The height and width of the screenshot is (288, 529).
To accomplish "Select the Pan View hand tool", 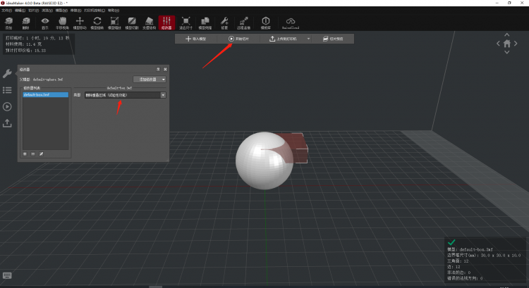I will click(62, 23).
